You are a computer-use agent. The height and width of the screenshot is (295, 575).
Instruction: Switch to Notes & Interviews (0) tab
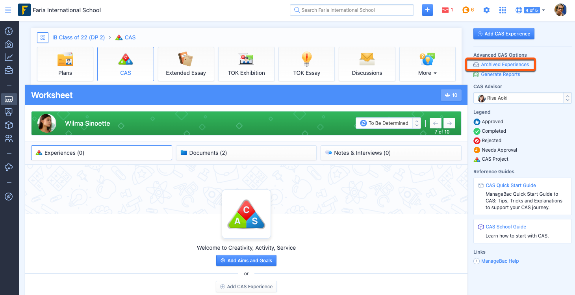coord(391,153)
